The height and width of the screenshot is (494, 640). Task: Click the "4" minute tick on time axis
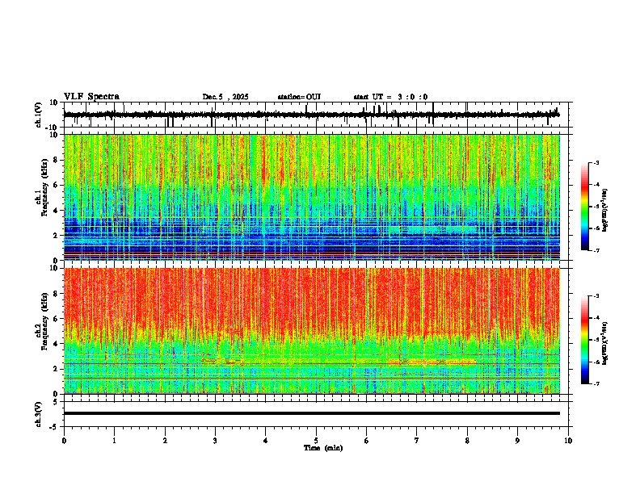[266, 441]
